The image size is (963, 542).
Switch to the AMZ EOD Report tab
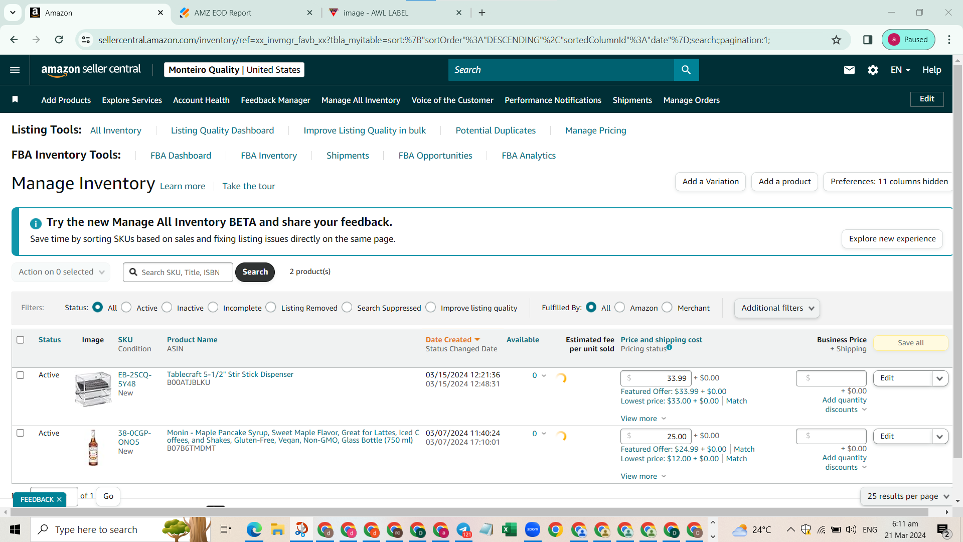click(x=245, y=13)
